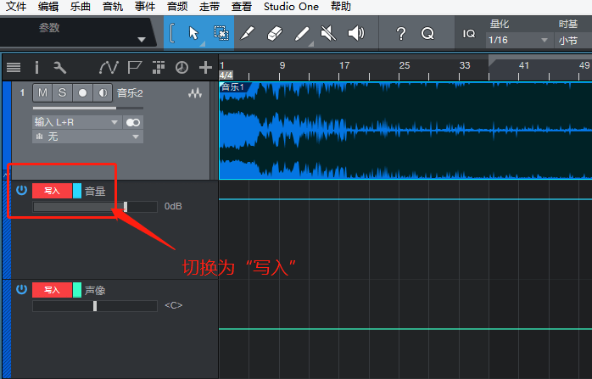Select the Range tool

click(221, 34)
